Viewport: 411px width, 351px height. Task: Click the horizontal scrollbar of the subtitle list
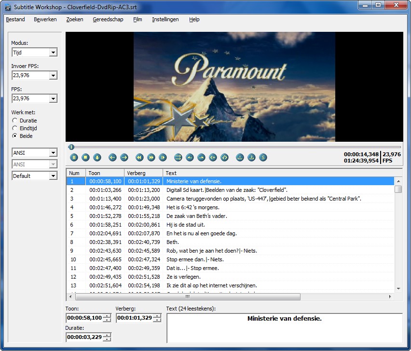(188, 297)
